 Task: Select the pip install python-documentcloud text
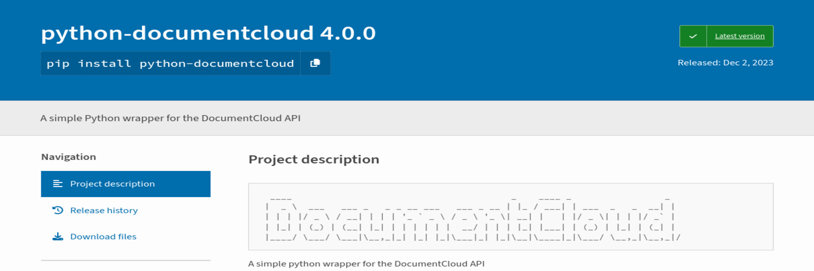click(170, 63)
